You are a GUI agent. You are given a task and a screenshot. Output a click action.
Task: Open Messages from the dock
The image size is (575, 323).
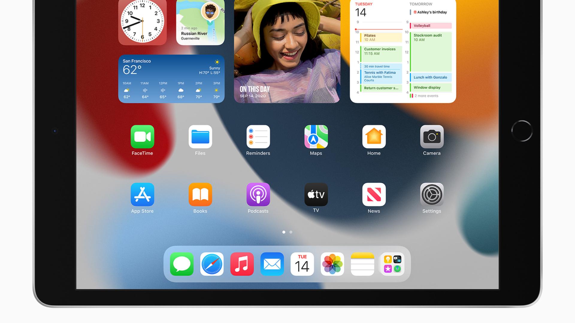182,264
